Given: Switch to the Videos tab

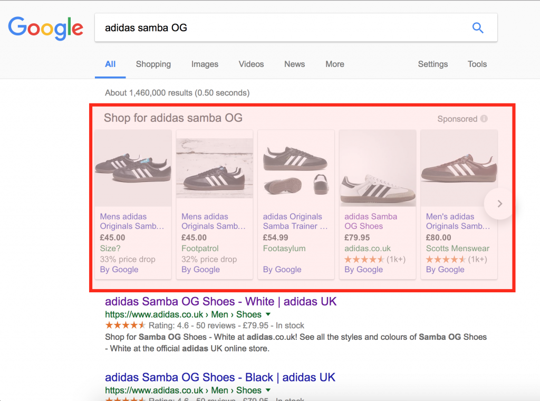Looking at the screenshot, I should (252, 64).
